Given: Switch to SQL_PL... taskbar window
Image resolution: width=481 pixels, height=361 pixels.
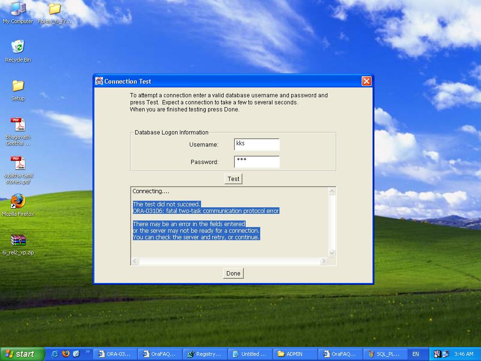Looking at the screenshot, I should tap(385, 354).
